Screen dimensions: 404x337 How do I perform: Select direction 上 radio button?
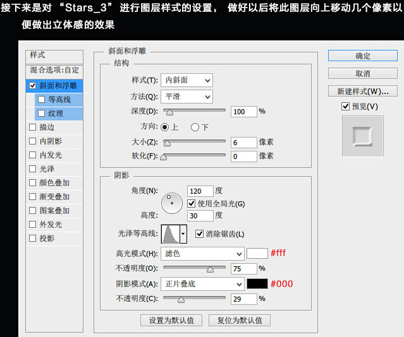pyautogui.click(x=165, y=127)
